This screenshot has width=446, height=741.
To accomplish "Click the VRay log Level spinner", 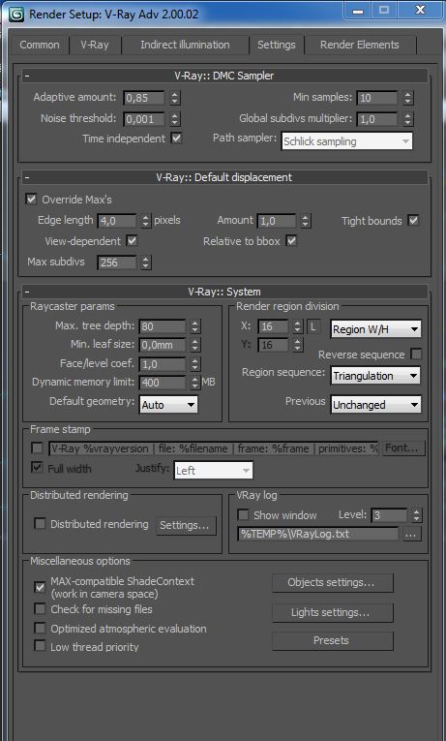I will pos(416,515).
